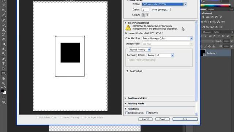The width and height of the screenshot is (234, 132).
Task: Open the Normal Printing dropdown
Action: (x=149, y=49)
